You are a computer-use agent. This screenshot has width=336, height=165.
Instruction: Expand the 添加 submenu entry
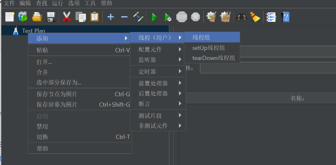[x=79, y=38]
